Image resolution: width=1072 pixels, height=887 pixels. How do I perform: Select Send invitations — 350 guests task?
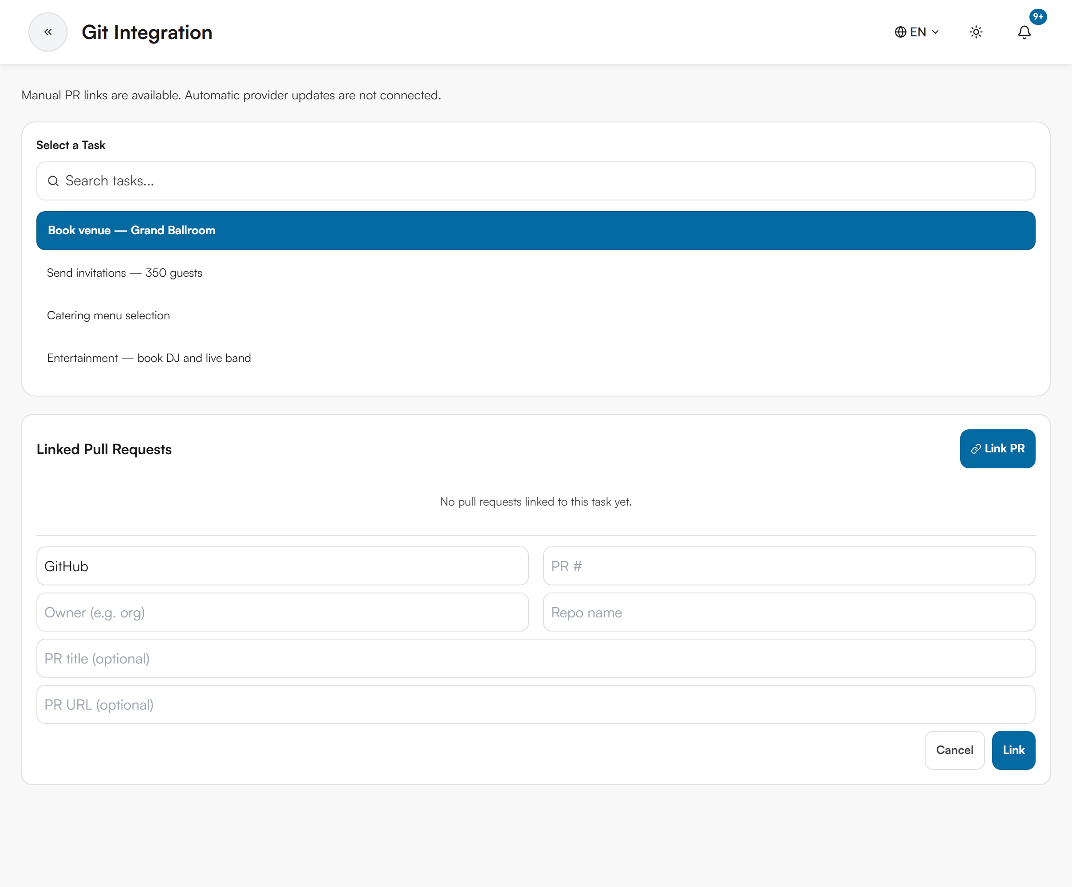(x=536, y=273)
